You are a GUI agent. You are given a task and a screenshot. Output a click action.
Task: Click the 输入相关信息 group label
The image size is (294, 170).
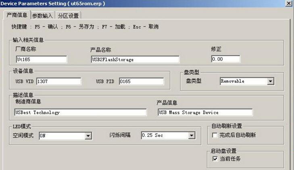click(28, 40)
